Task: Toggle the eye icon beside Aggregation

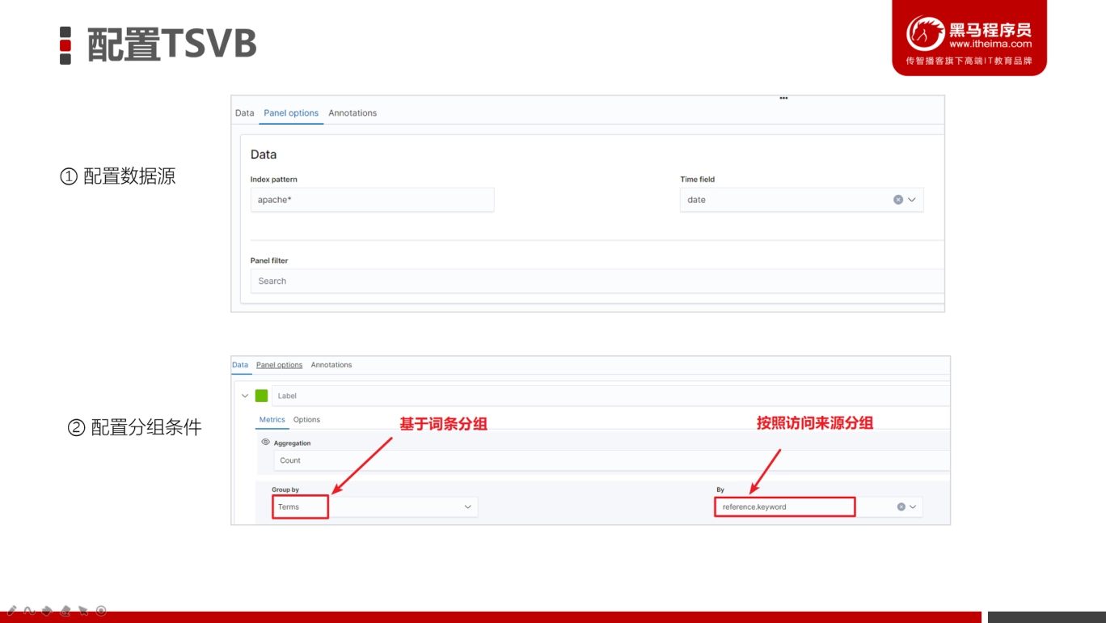Action: coord(265,443)
